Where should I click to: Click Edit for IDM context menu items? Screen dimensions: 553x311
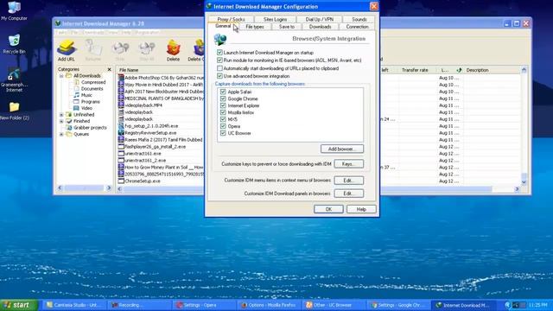pos(348,181)
